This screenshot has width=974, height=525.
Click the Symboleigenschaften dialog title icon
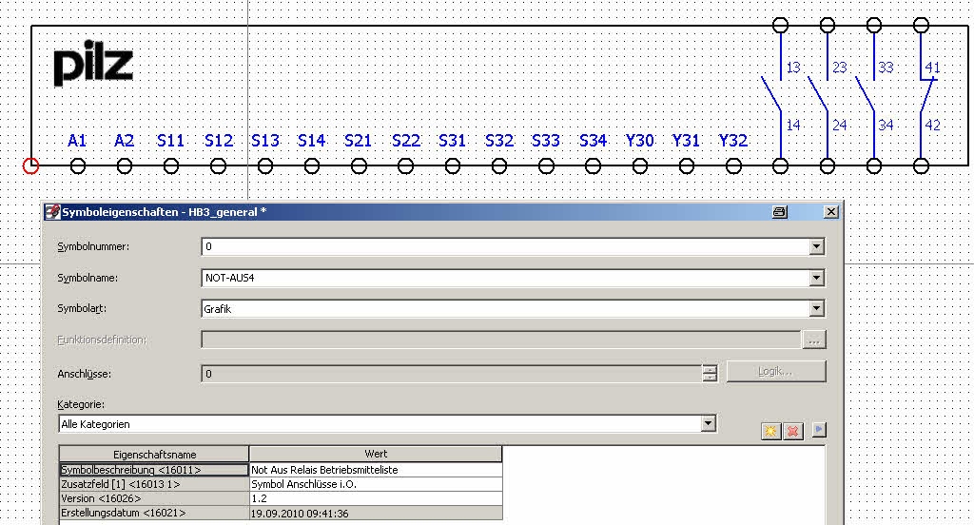52,212
